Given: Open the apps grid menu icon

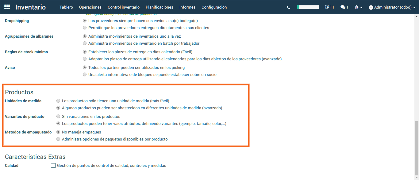Looking at the screenshot, I should pos(7,7).
